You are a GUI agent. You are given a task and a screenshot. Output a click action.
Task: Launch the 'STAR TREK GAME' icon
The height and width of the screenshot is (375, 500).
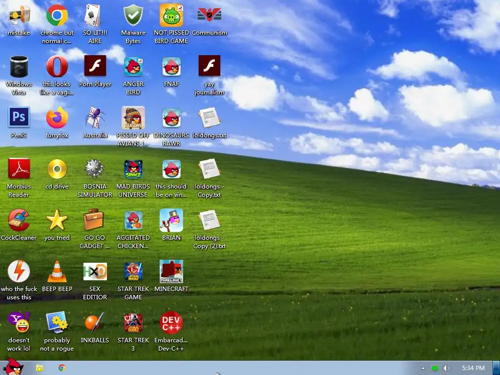point(133,271)
